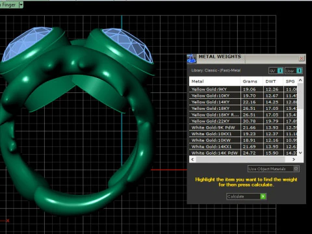This screenshot has height=234, width=312.
Task: Click the 12.37 DWT cell
Action: [x=274, y=134]
